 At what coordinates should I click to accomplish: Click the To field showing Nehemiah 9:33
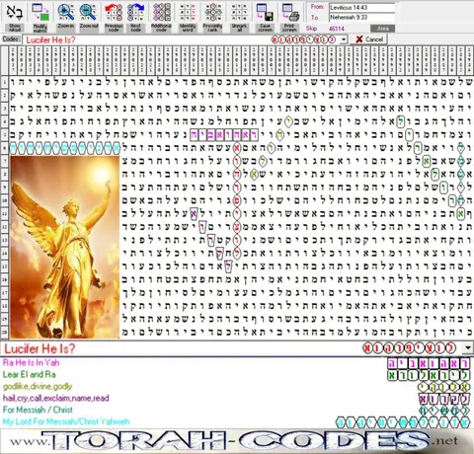(362, 17)
